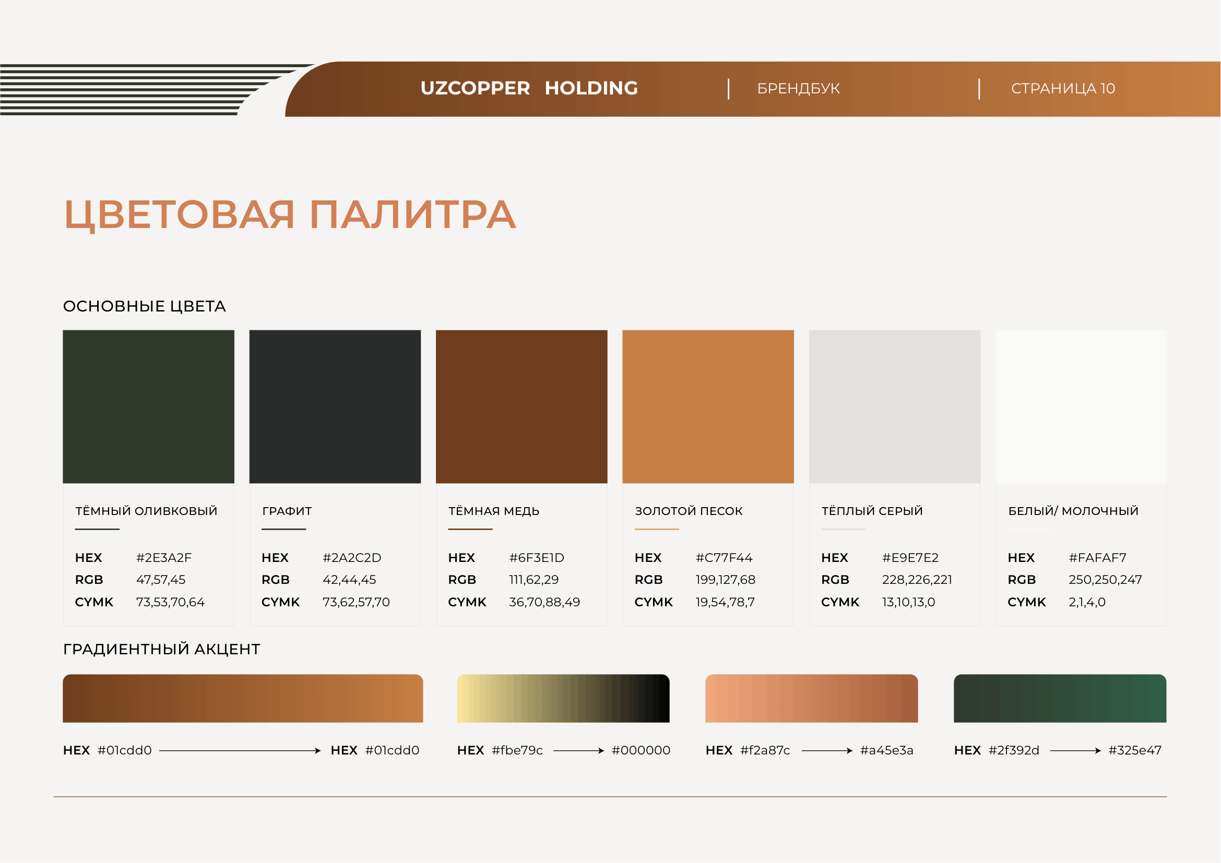Click the ЗОЛОТОЙ ПЕСОК color name
This screenshot has width=1221, height=863.
[x=689, y=511]
